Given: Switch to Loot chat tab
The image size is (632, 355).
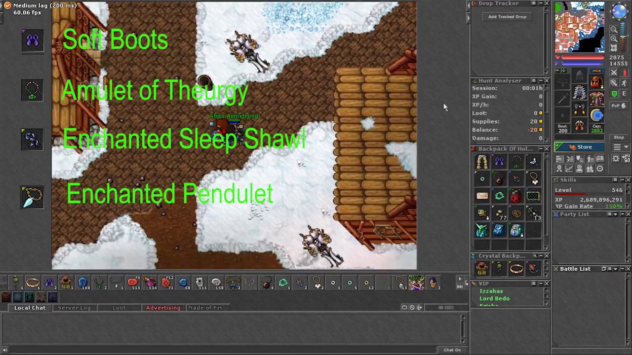Looking at the screenshot, I should click(119, 308).
